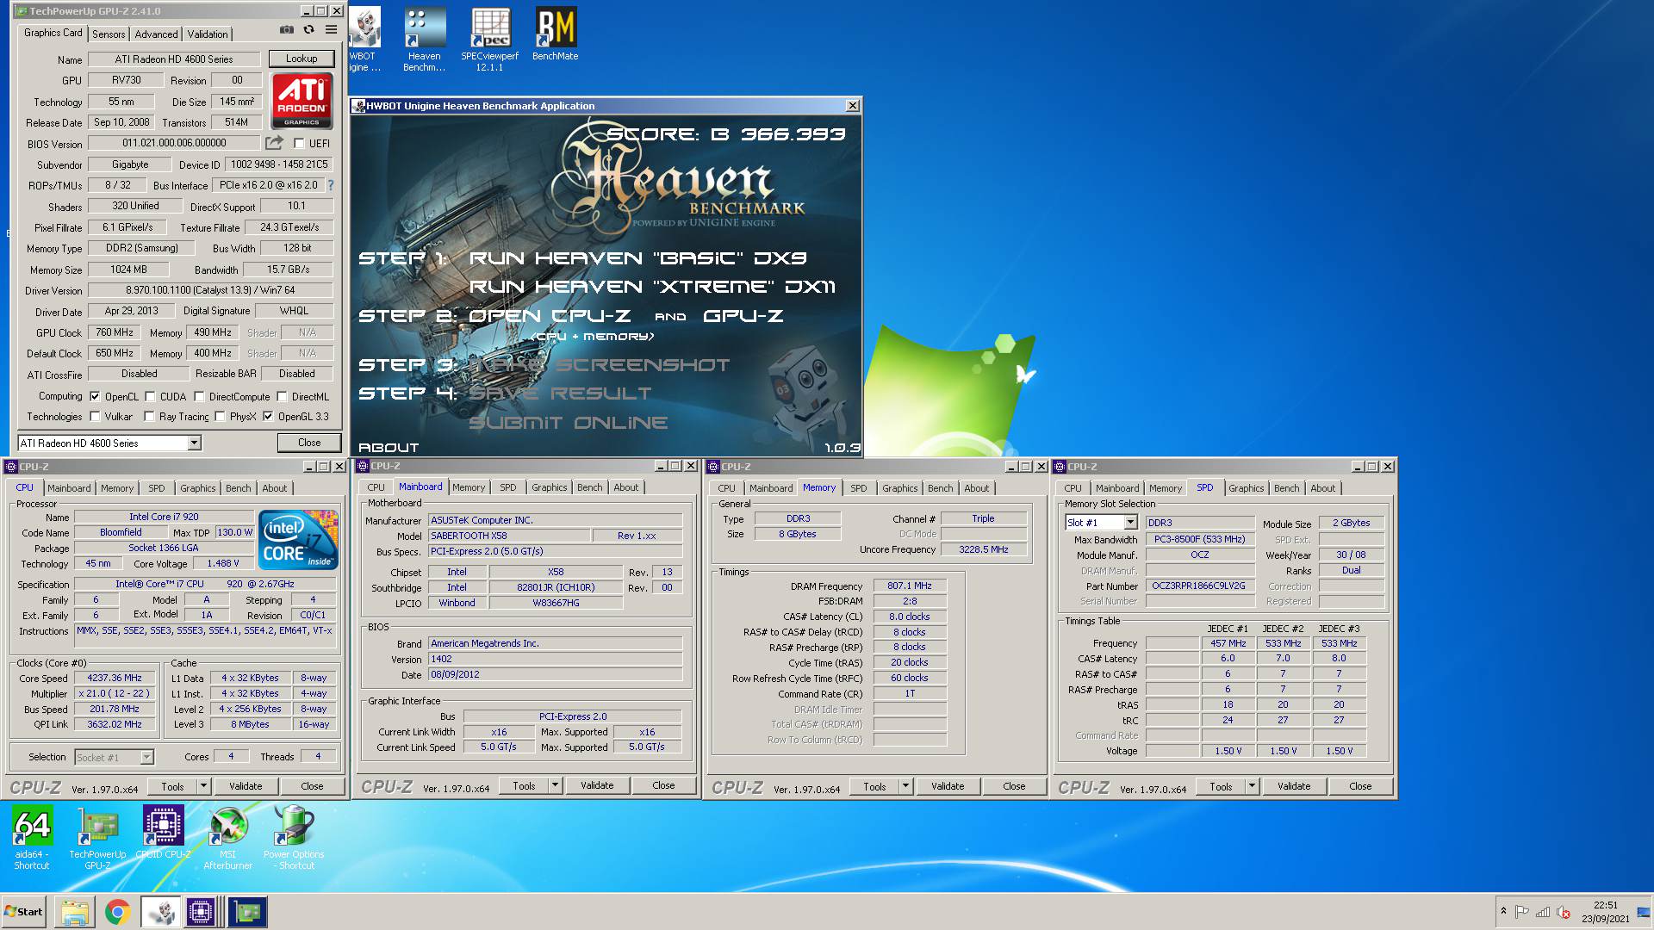The image size is (1654, 930).
Task: Toggle the DirectCompute checkbox
Action: click(199, 397)
